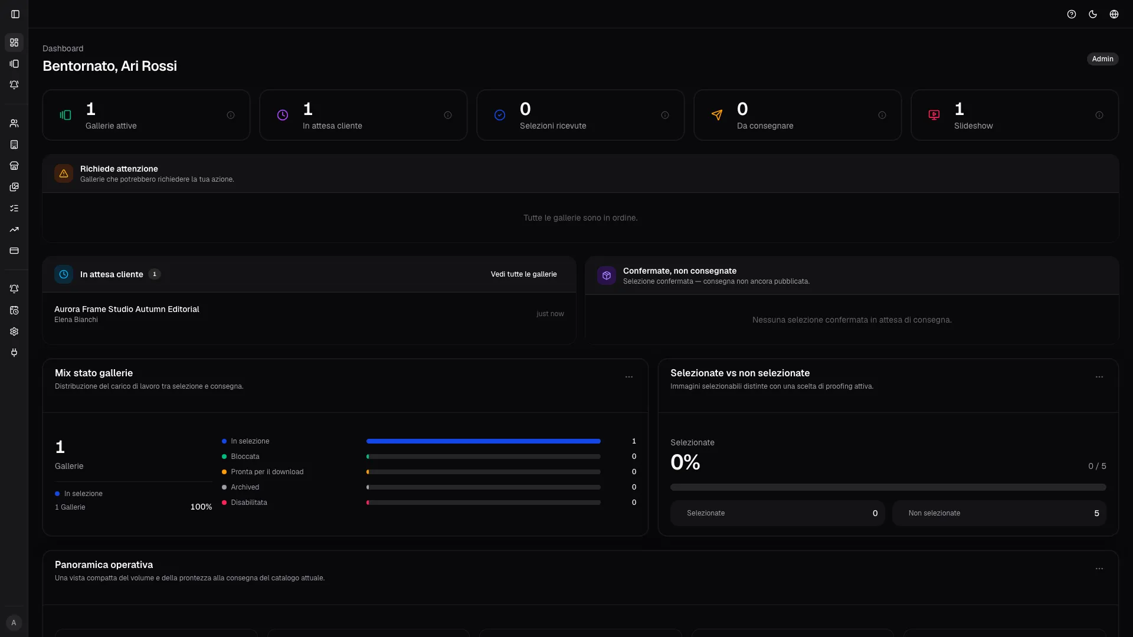Click the Slideshow stat card

point(1014,115)
